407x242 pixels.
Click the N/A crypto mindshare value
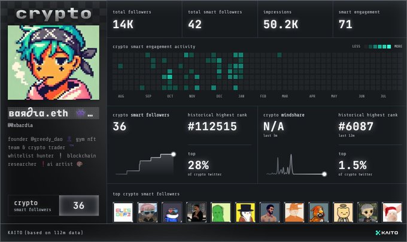pyautogui.click(x=274, y=126)
